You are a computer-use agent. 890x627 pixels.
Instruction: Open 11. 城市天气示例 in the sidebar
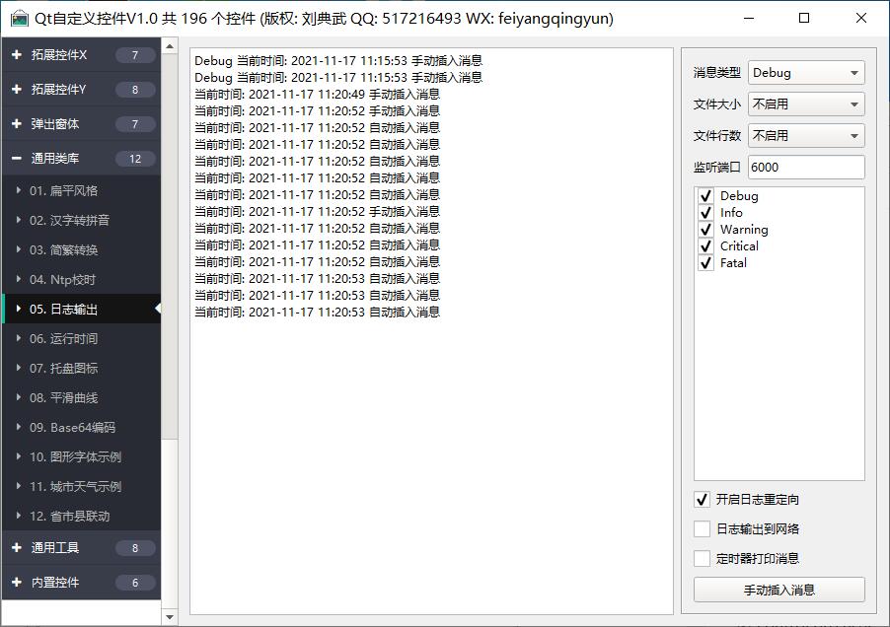[x=75, y=486]
